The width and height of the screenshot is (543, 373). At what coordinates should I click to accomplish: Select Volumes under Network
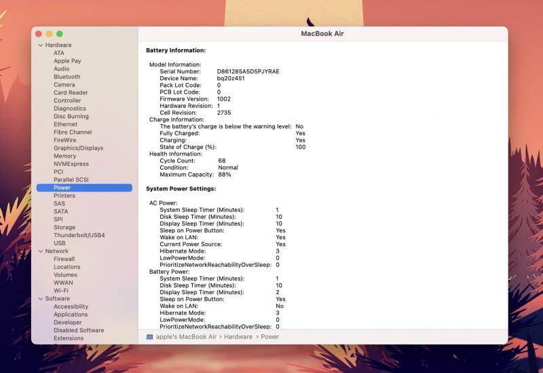(x=65, y=275)
